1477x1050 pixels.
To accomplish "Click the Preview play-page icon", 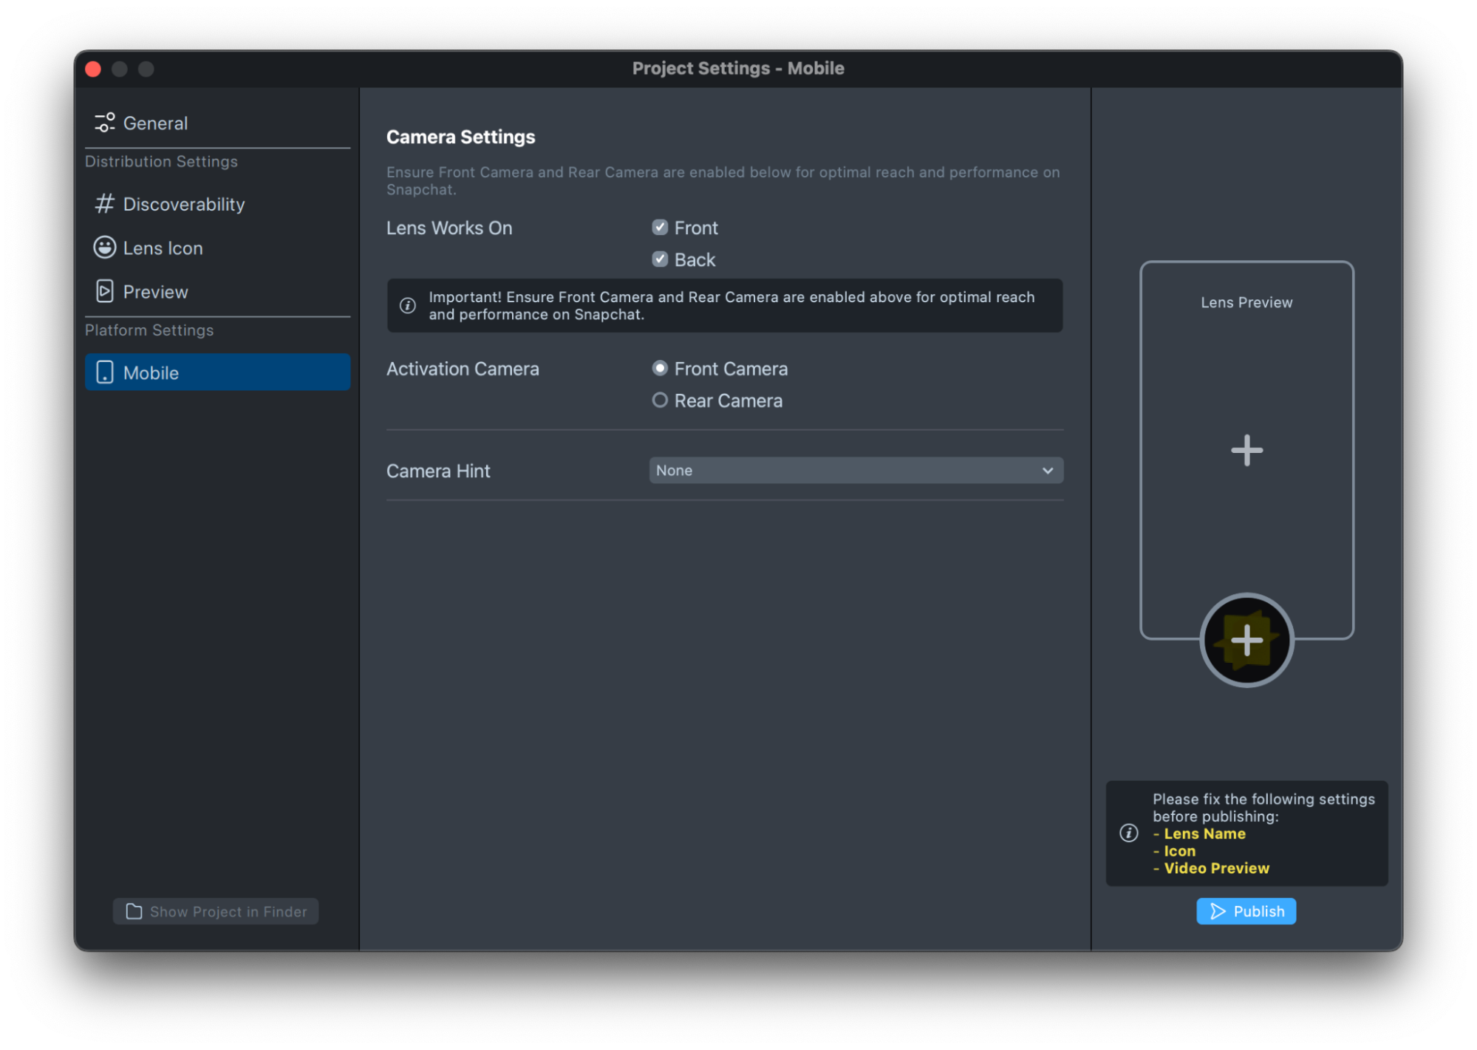I will tap(104, 291).
